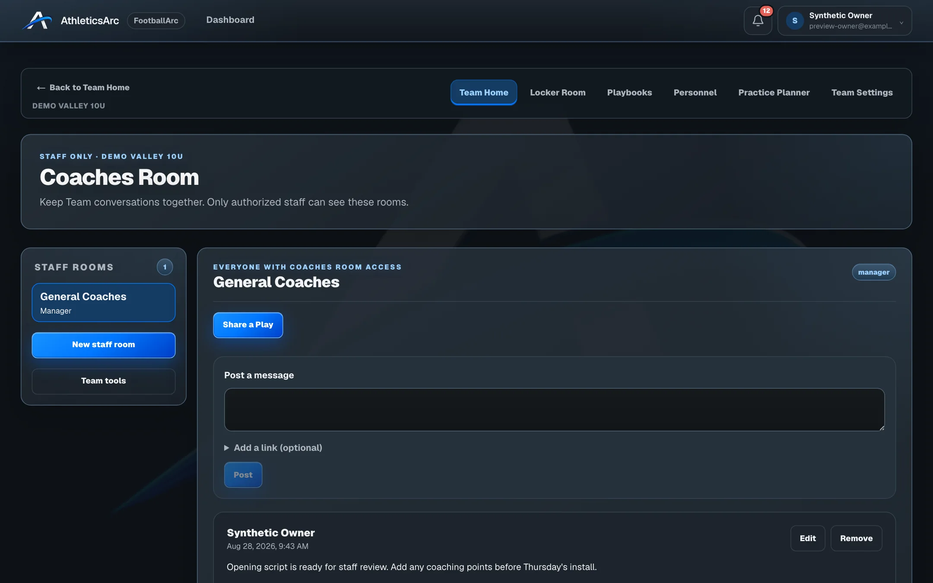933x583 pixels.
Task: Click the staff rooms count badge
Action: (165, 267)
